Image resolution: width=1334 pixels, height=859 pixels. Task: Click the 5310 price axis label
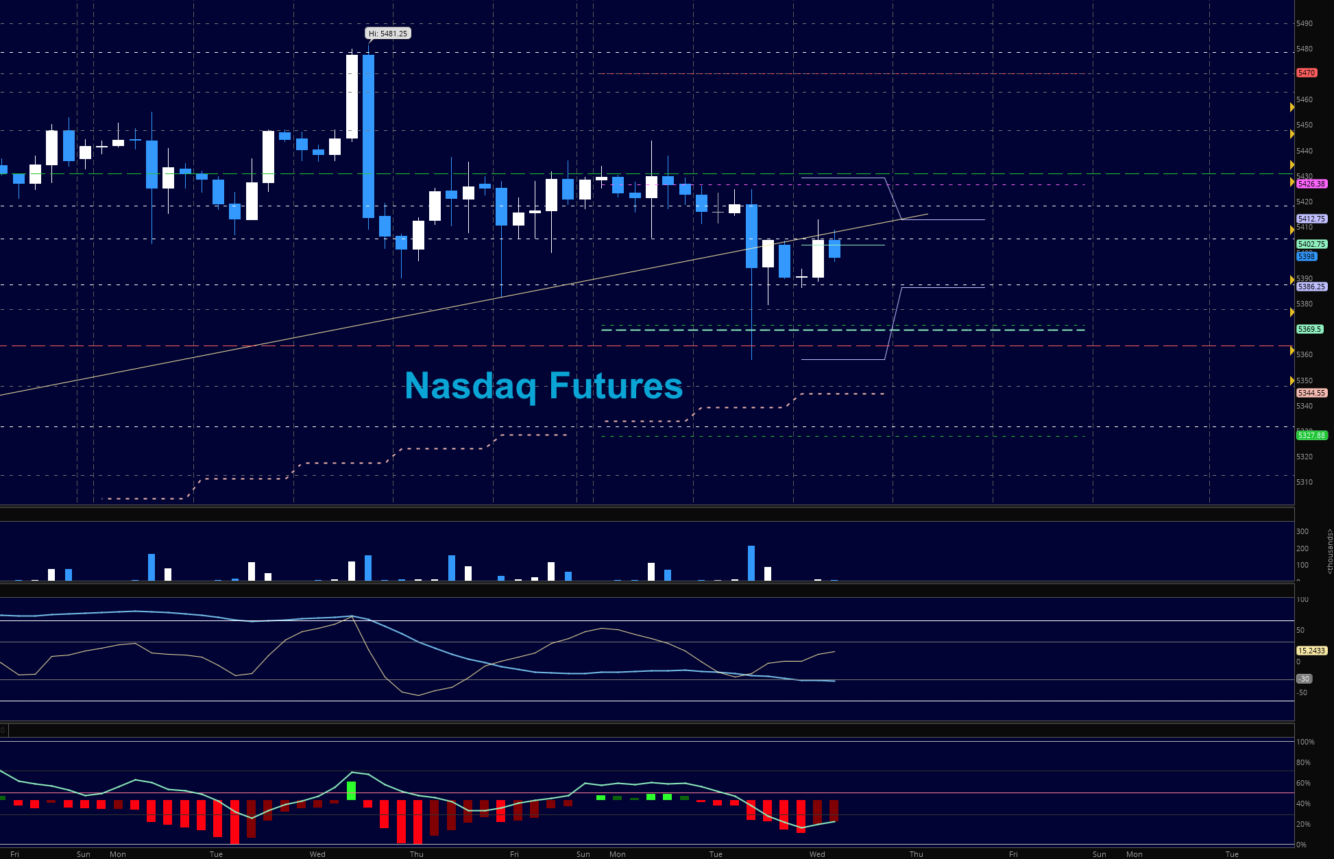click(x=1305, y=482)
